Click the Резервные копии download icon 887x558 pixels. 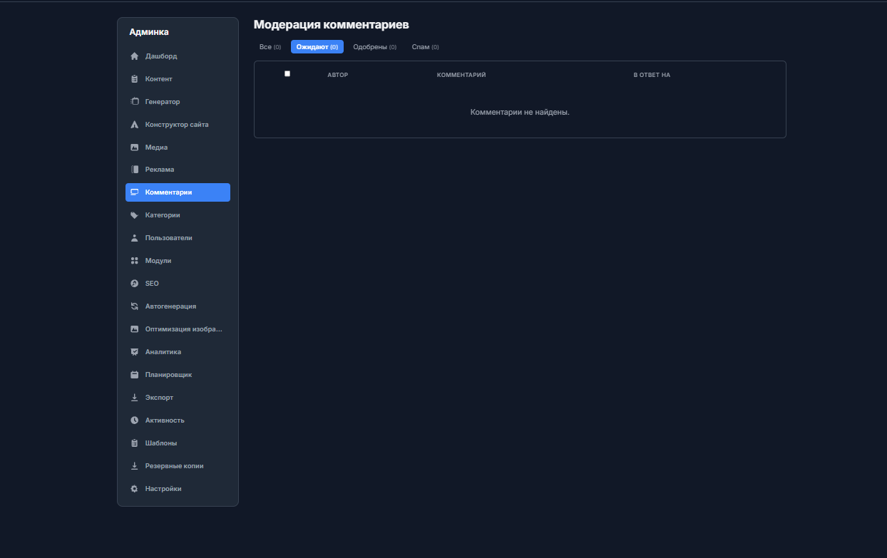click(134, 466)
